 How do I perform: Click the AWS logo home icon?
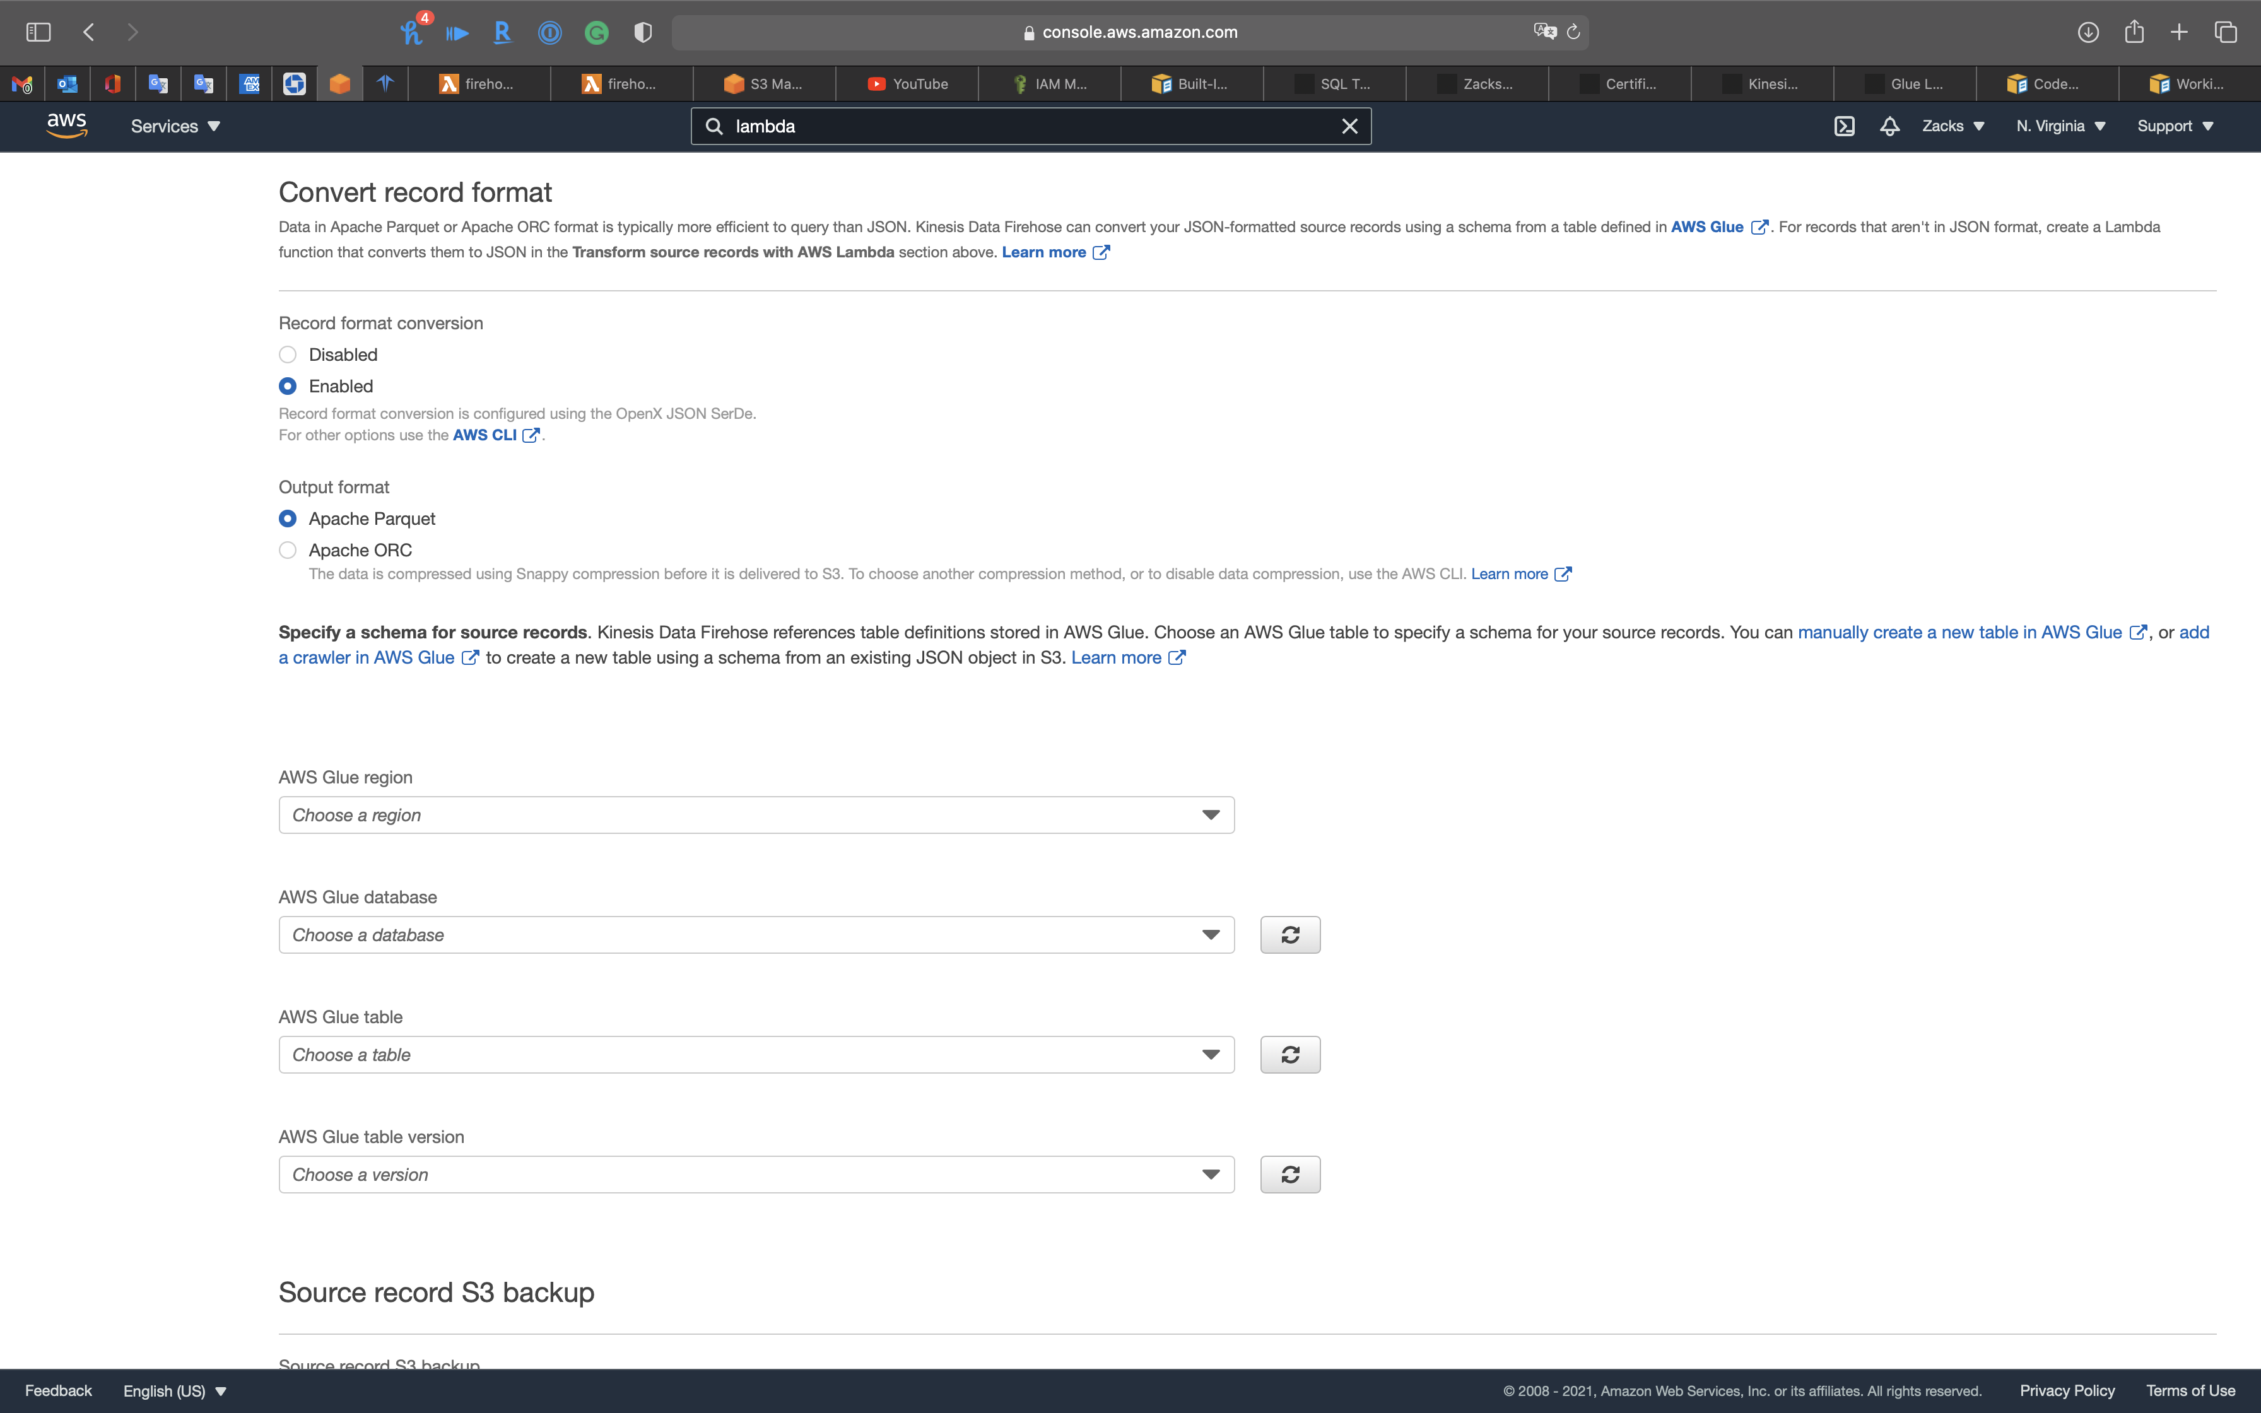[66, 126]
